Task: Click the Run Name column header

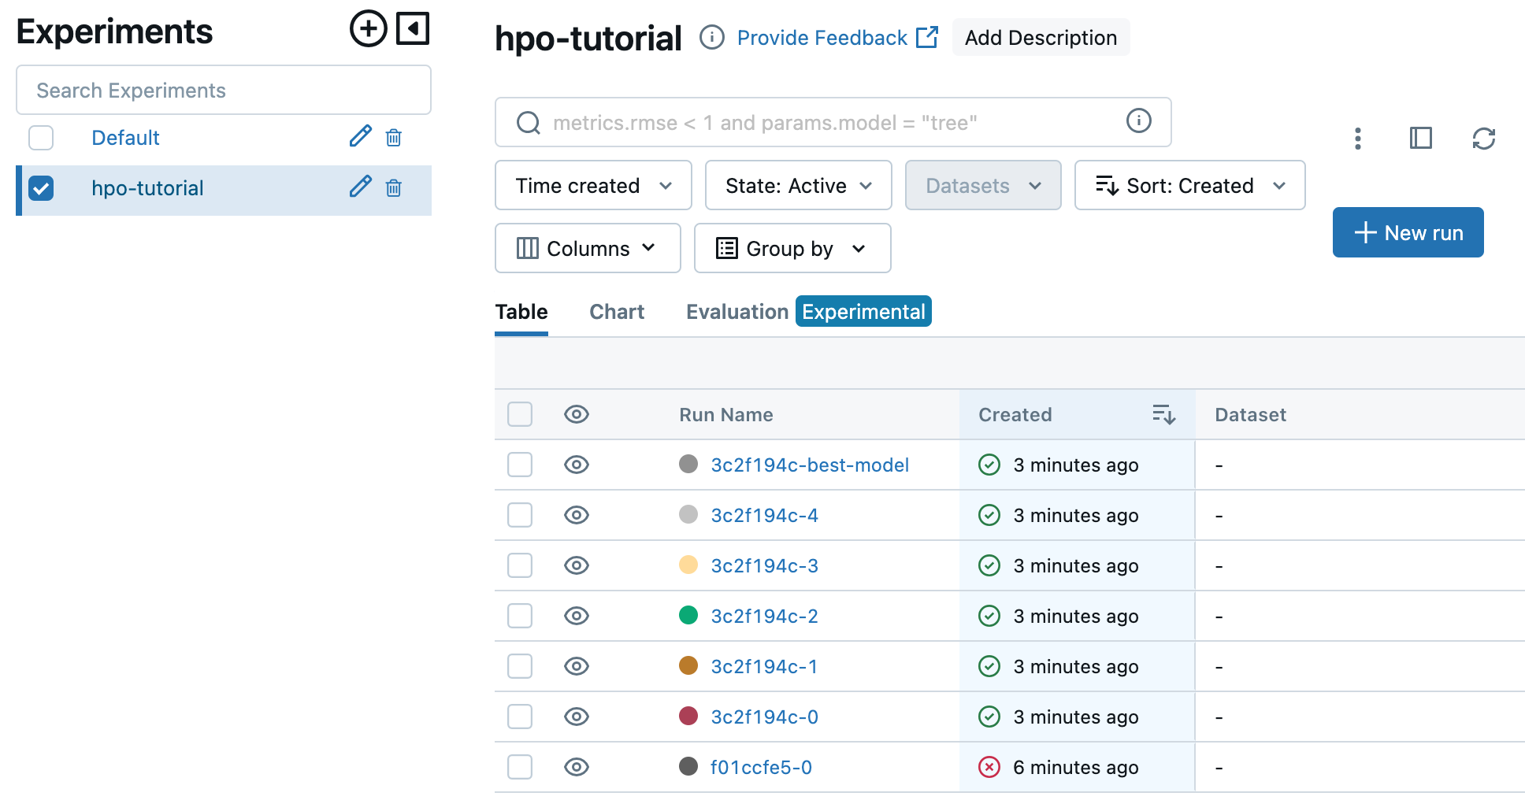Action: point(726,414)
